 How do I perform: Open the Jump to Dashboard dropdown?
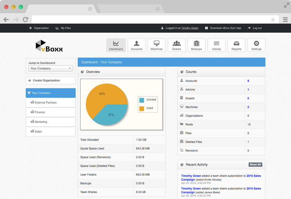click(51, 68)
